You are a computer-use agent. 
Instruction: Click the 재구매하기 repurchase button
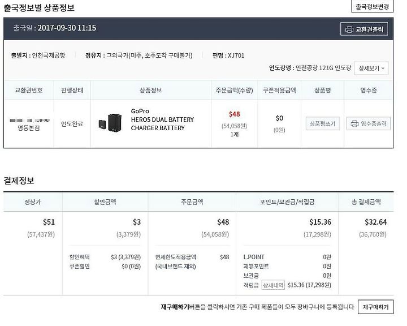tap(375, 307)
